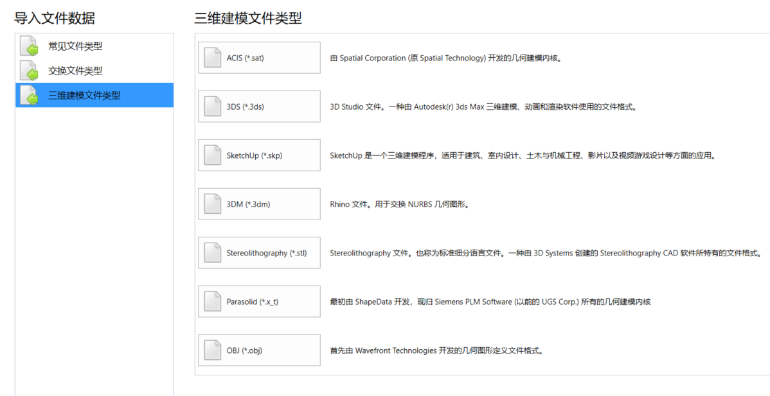This screenshot has height=396, width=770.
Task: Click the file icon in the OBJ button
Action: point(212,350)
